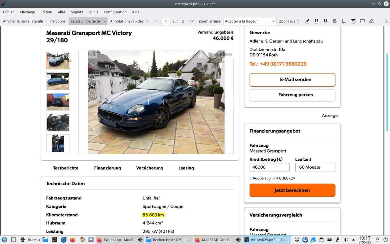
Task: Click the 'E-Mail senden' button
Action: (292, 80)
